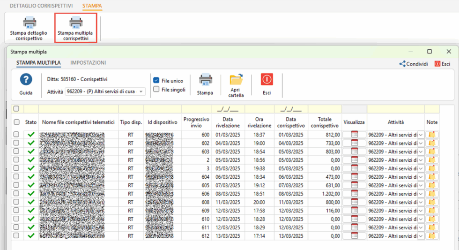Click Stampa multipla corrispettivi printer icon
Viewport: 459px width, 250px height.
tap(75, 22)
